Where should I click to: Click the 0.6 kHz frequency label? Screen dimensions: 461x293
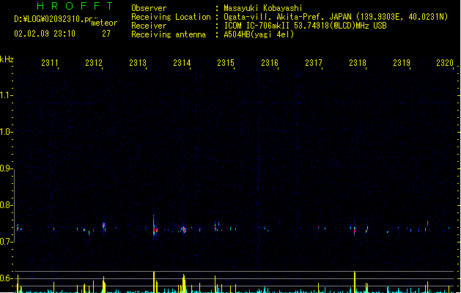[x=6, y=278]
